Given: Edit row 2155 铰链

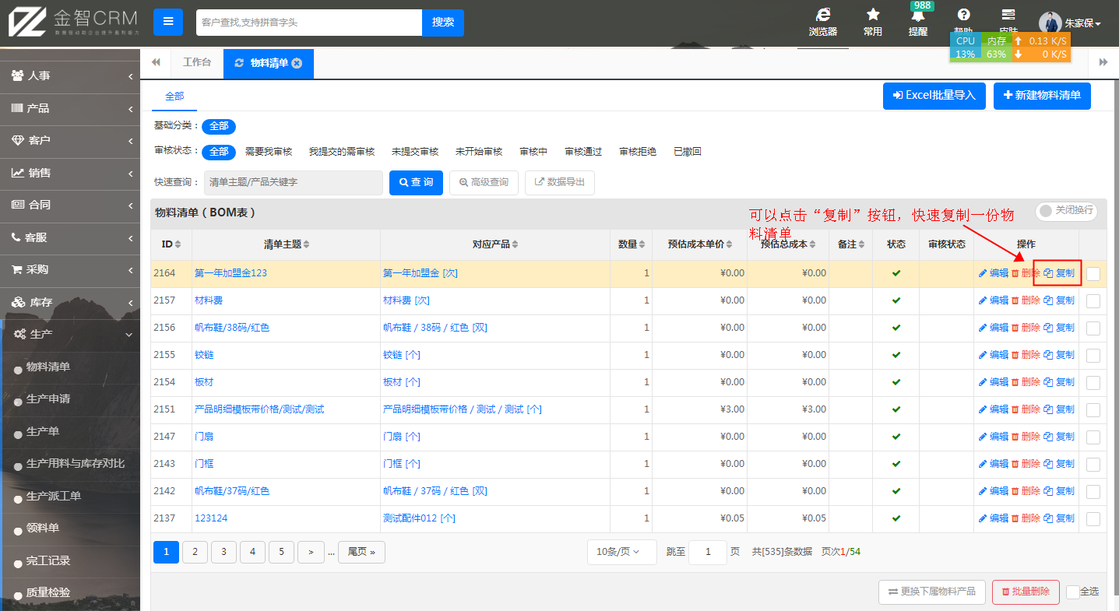Looking at the screenshot, I should (993, 355).
